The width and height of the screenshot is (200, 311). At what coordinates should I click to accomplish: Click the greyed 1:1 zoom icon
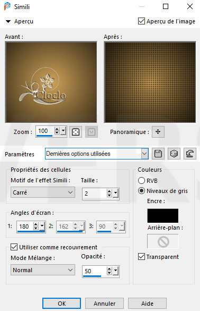point(92,132)
